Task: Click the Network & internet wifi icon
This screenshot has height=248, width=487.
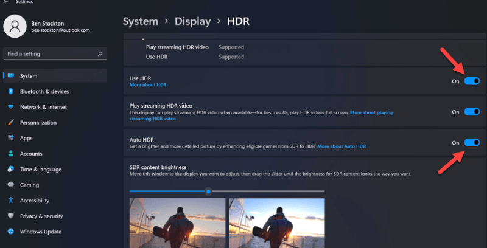Action: click(x=10, y=107)
